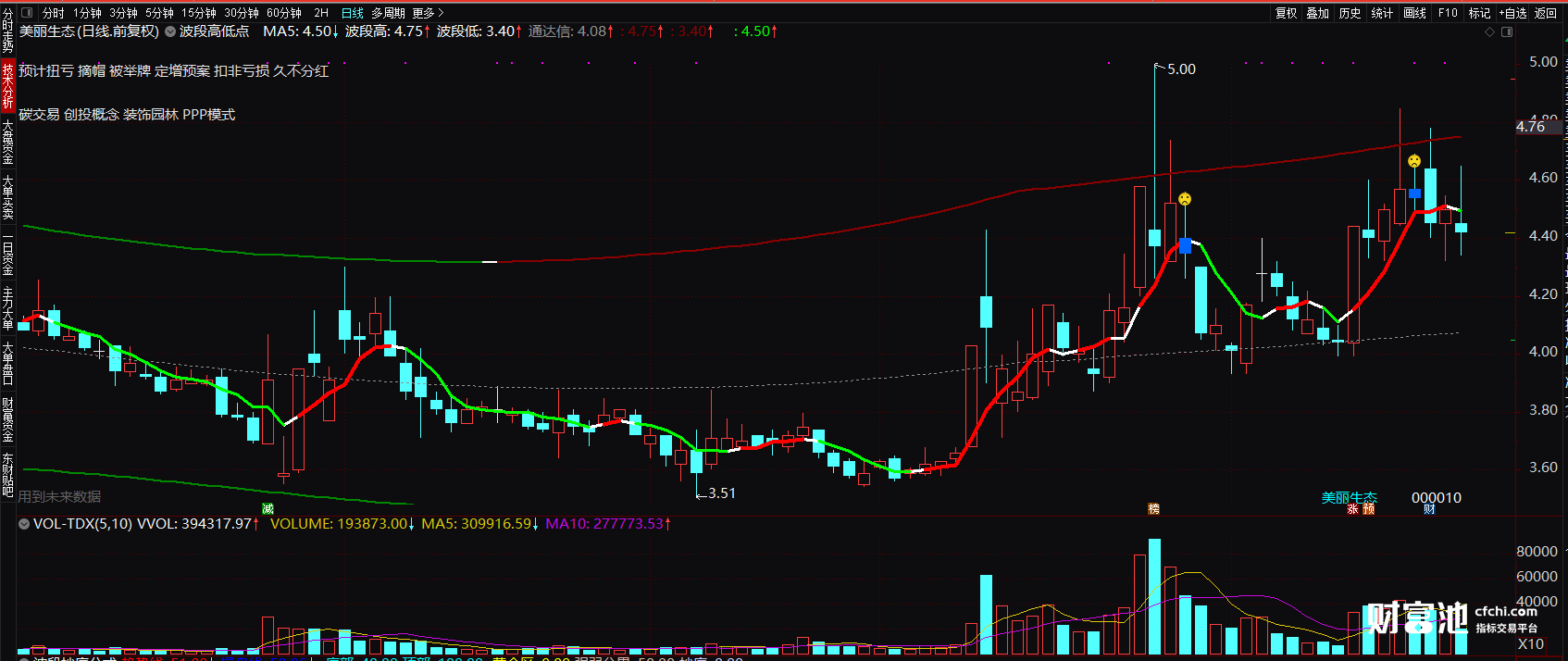
Task: Expand the 更多 periods menu
Action: [428, 13]
